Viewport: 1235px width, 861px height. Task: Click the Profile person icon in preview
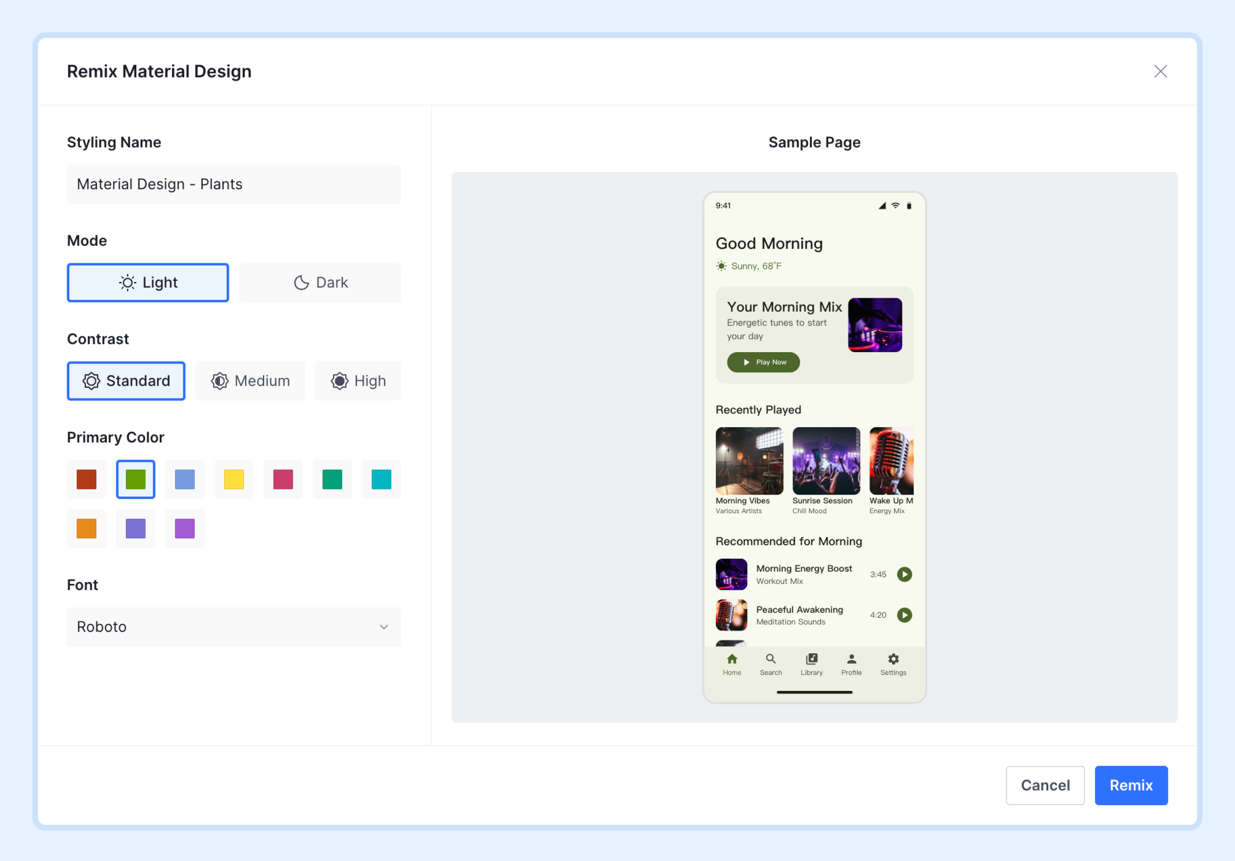(851, 659)
